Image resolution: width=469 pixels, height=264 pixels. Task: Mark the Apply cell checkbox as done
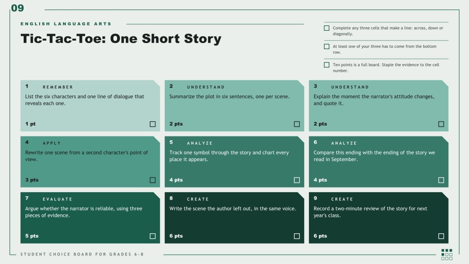pos(153,180)
